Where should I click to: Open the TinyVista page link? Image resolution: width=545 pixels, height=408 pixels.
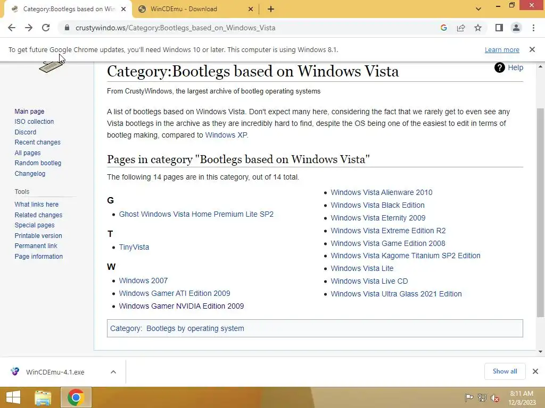pos(134,247)
